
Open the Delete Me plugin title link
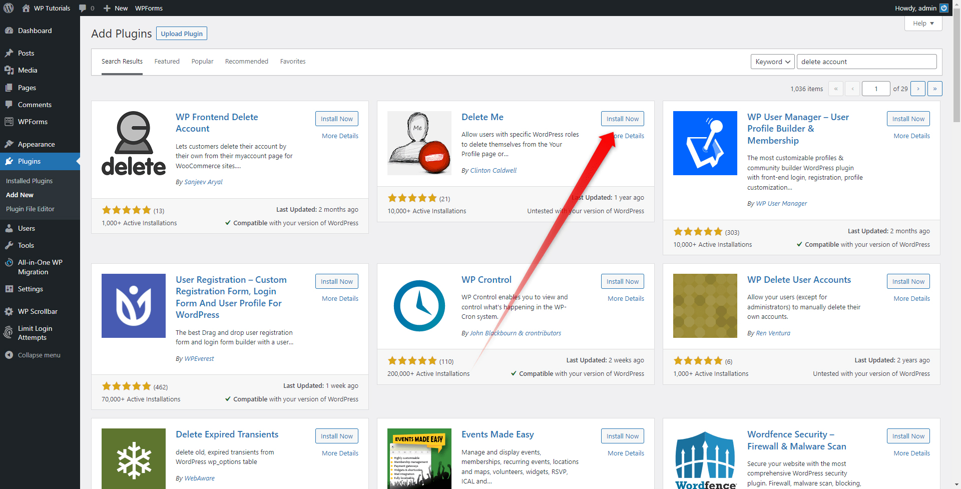point(483,117)
